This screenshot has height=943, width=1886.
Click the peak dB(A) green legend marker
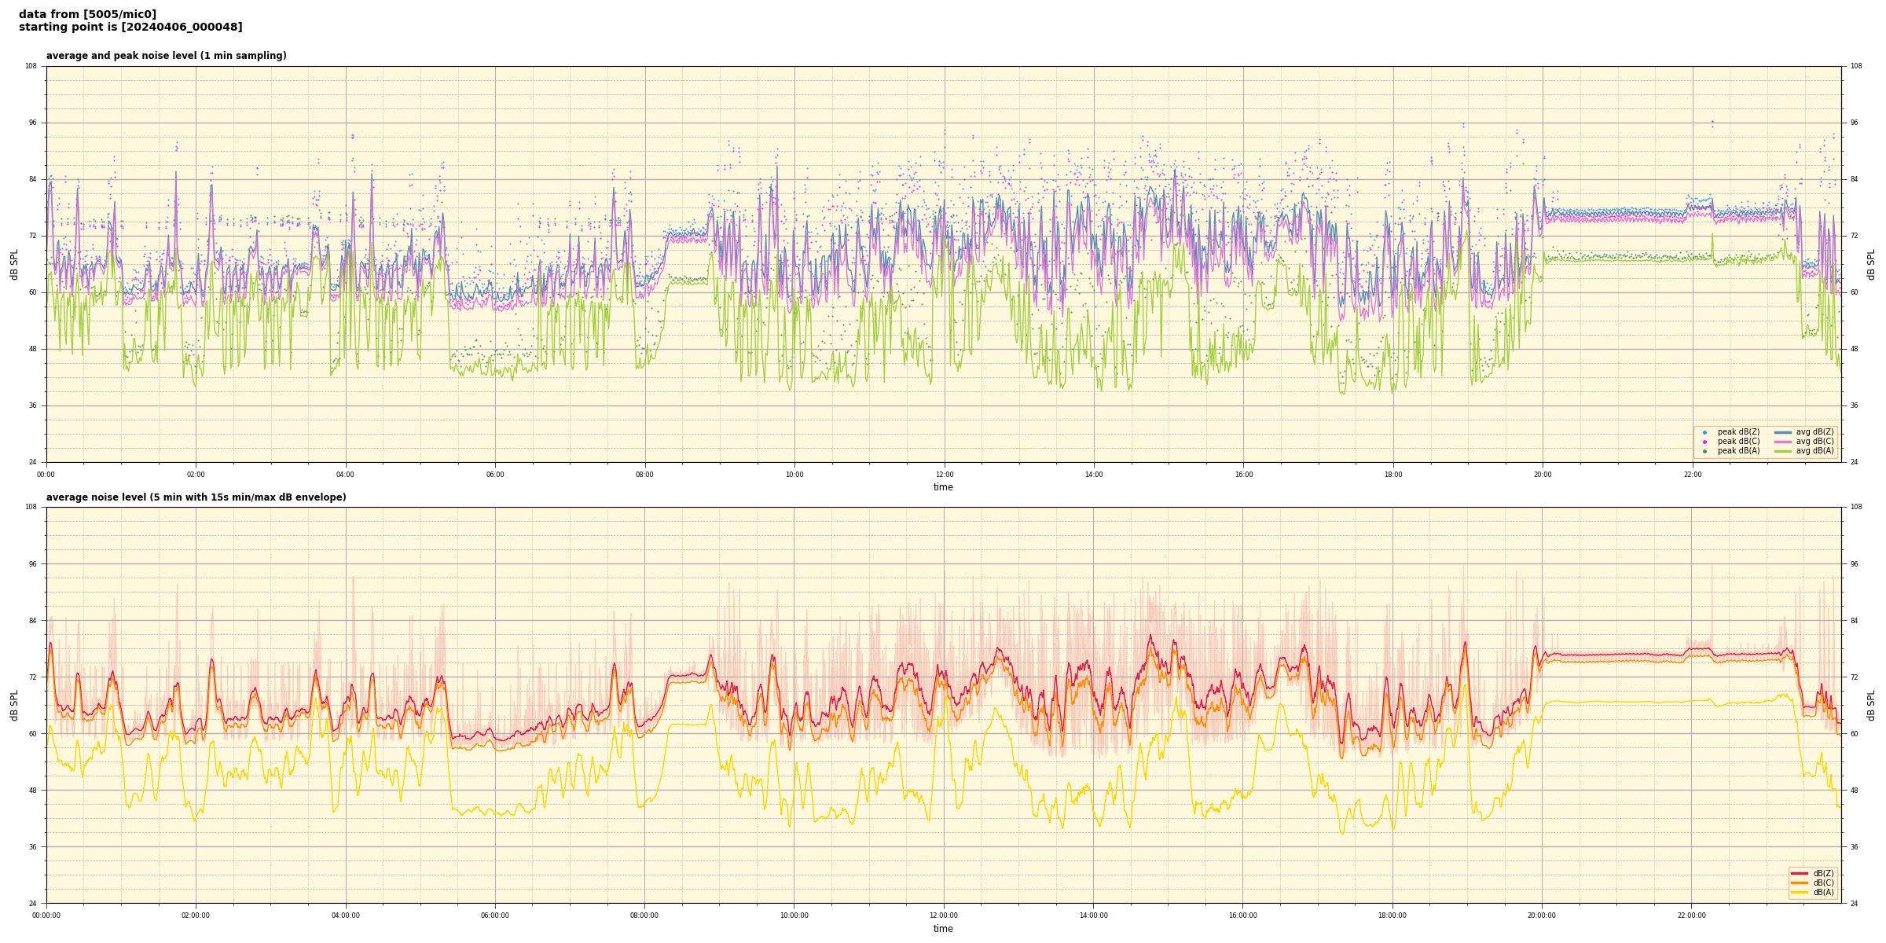[x=1704, y=451]
